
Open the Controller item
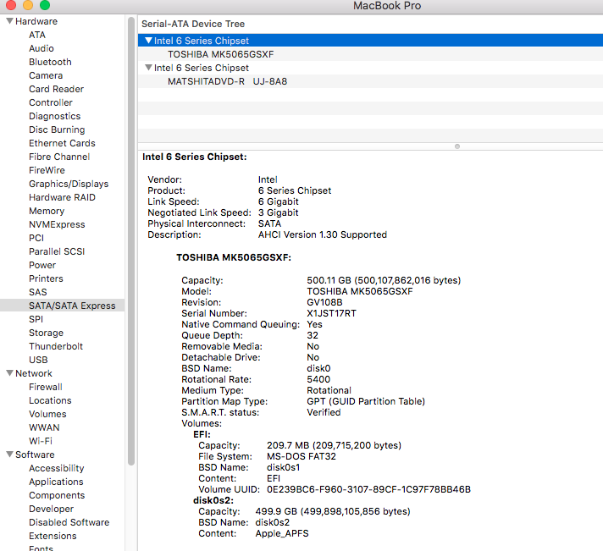(51, 102)
